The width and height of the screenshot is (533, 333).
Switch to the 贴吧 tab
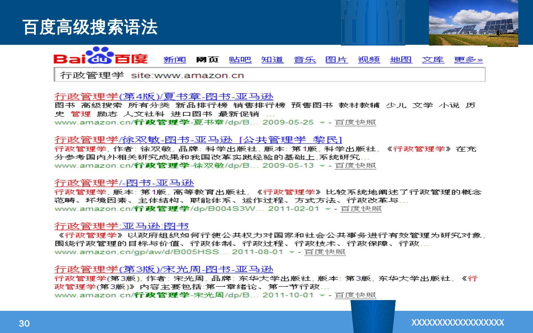[240, 60]
